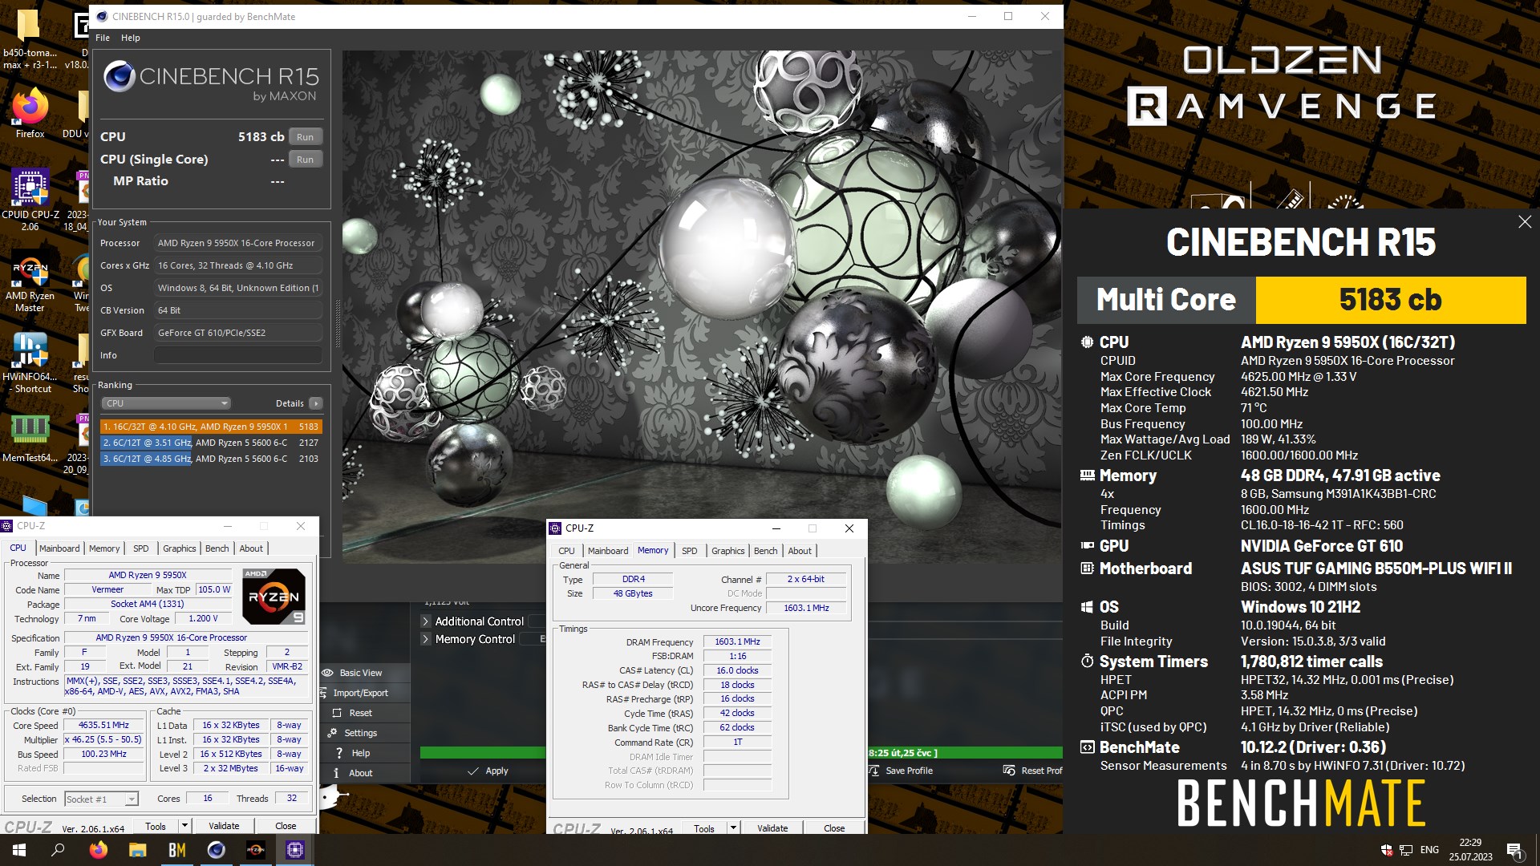Viewport: 1540px width, 866px height.
Task: Close the BenchMate Cinebench R15 result panel
Action: (1525, 222)
